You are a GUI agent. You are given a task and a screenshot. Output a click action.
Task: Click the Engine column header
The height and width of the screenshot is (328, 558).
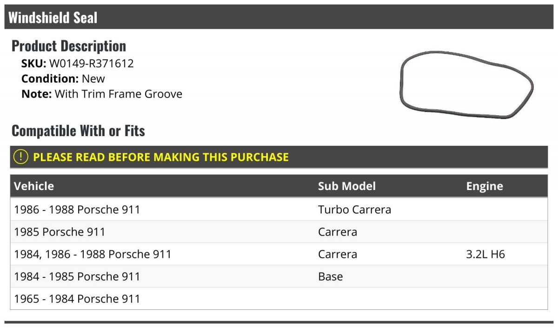tap(485, 186)
